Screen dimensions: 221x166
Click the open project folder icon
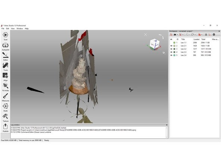tap(175, 34)
